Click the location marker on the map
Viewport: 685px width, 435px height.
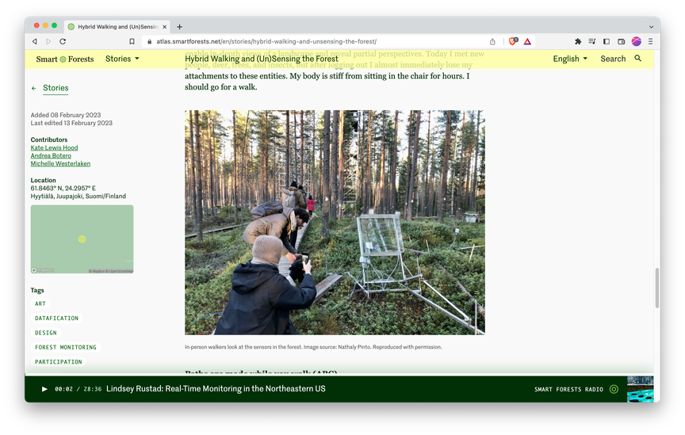pyautogui.click(x=82, y=239)
